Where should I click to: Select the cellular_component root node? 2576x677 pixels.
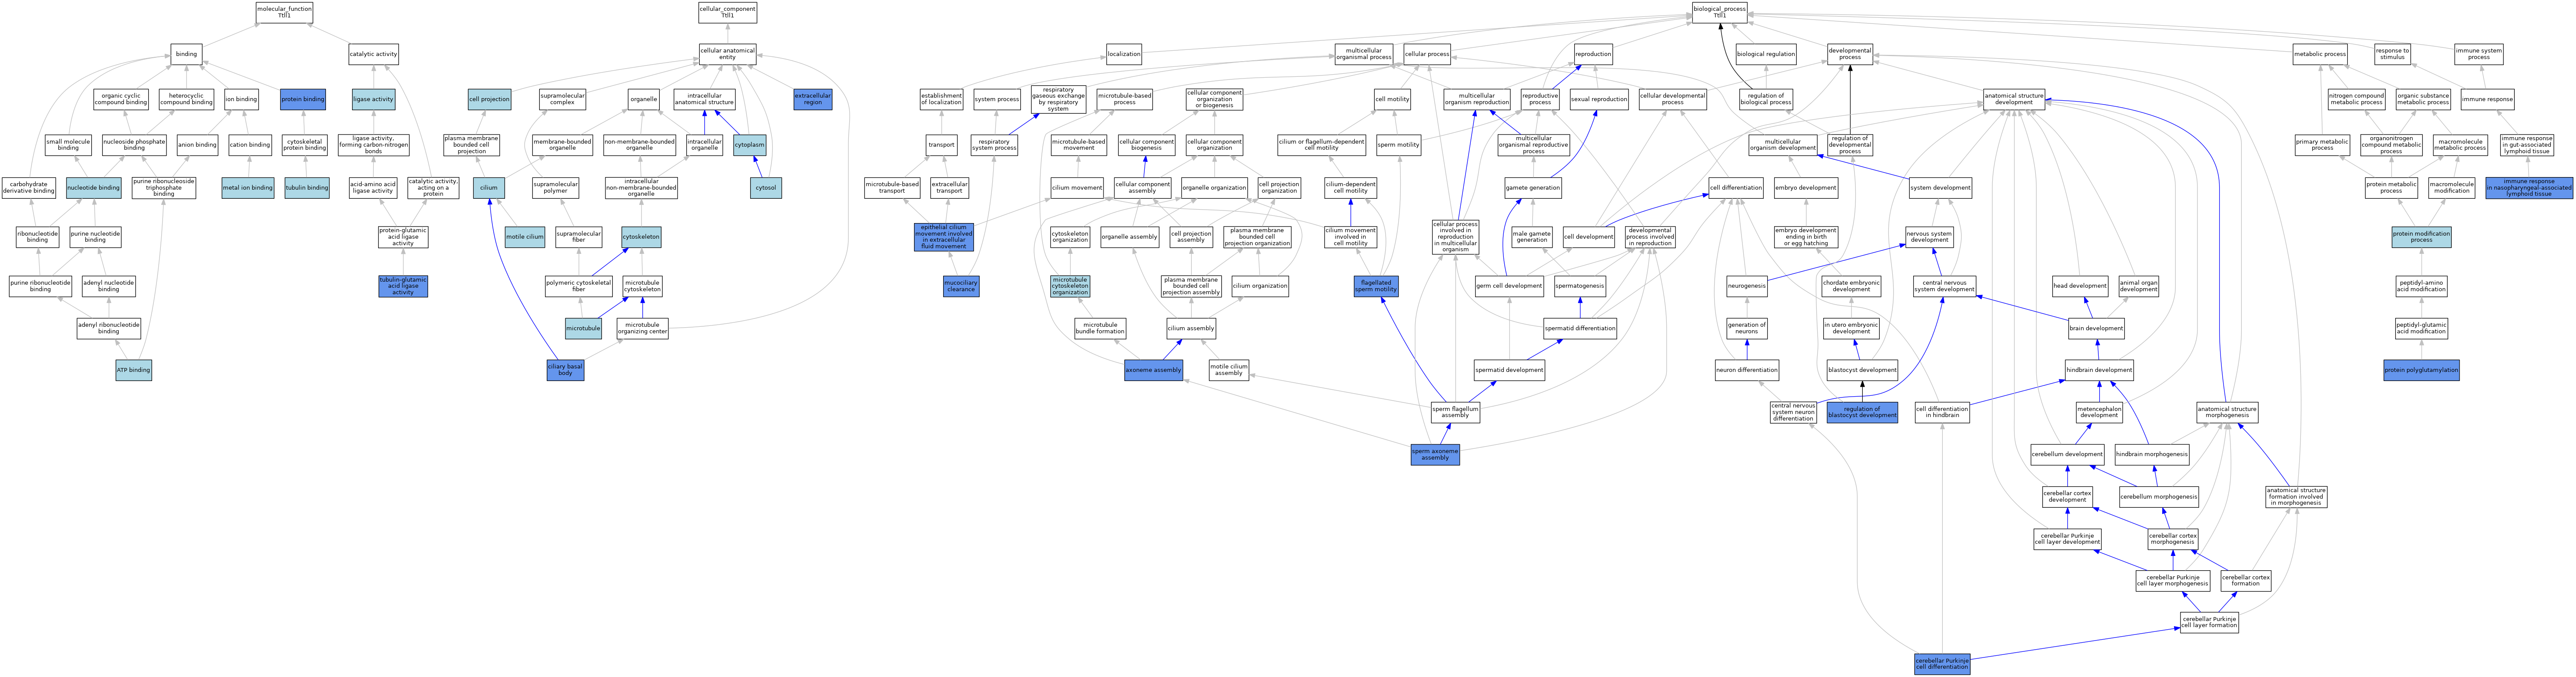click(727, 12)
